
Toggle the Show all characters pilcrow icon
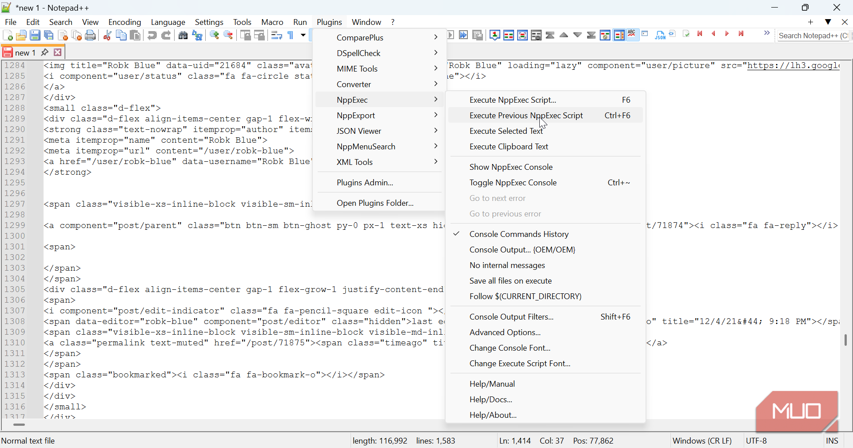(291, 36)
